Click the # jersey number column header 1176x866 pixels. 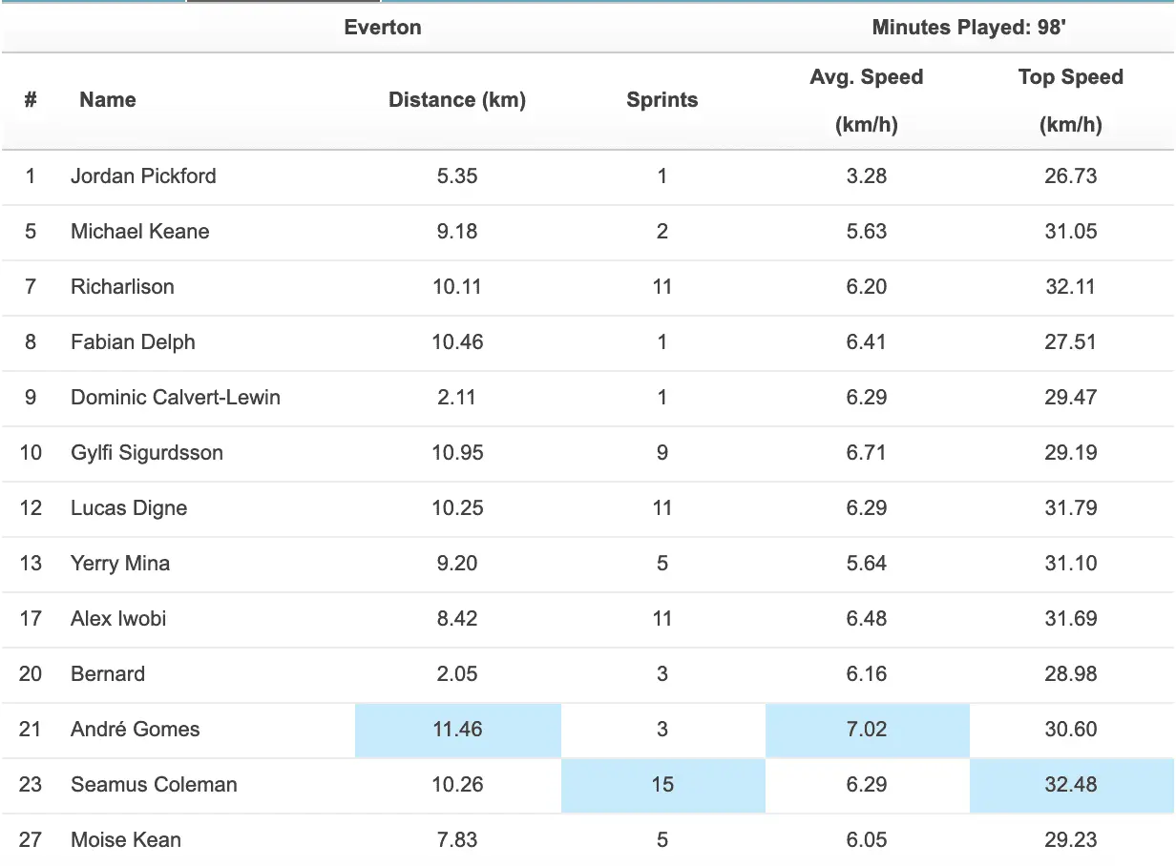(x=31, y=100)
